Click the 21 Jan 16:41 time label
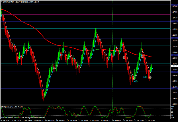This screenshot has height=122, width=178. click(x=95, y=120)
